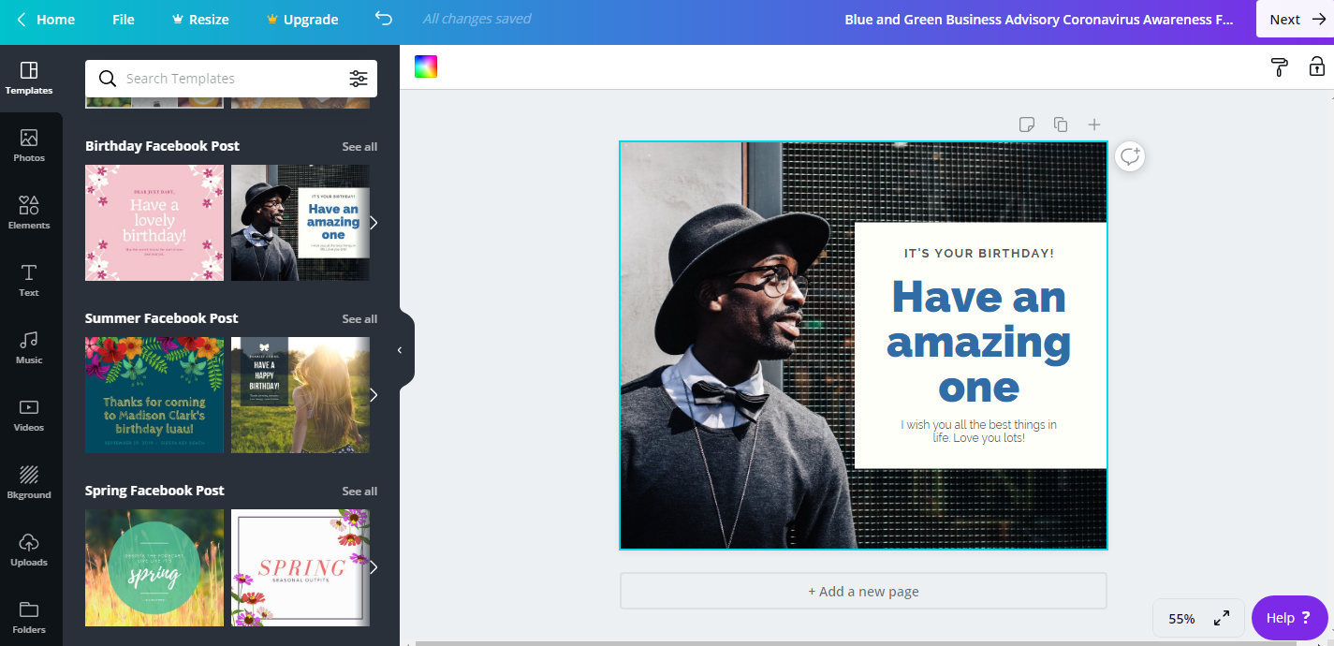Viewport: 1334px width, 646px height.
Task: Open the Elements sidebar panel
Action: pyautogui.click(x=29, y=213)
